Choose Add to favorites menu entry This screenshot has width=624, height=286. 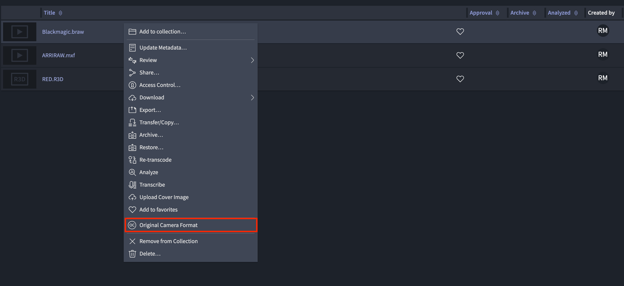tap(191, 210)
